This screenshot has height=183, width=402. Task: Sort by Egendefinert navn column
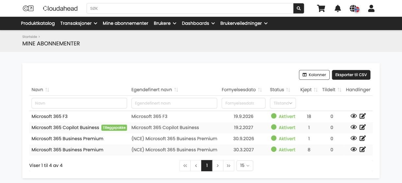pos(176,90)
